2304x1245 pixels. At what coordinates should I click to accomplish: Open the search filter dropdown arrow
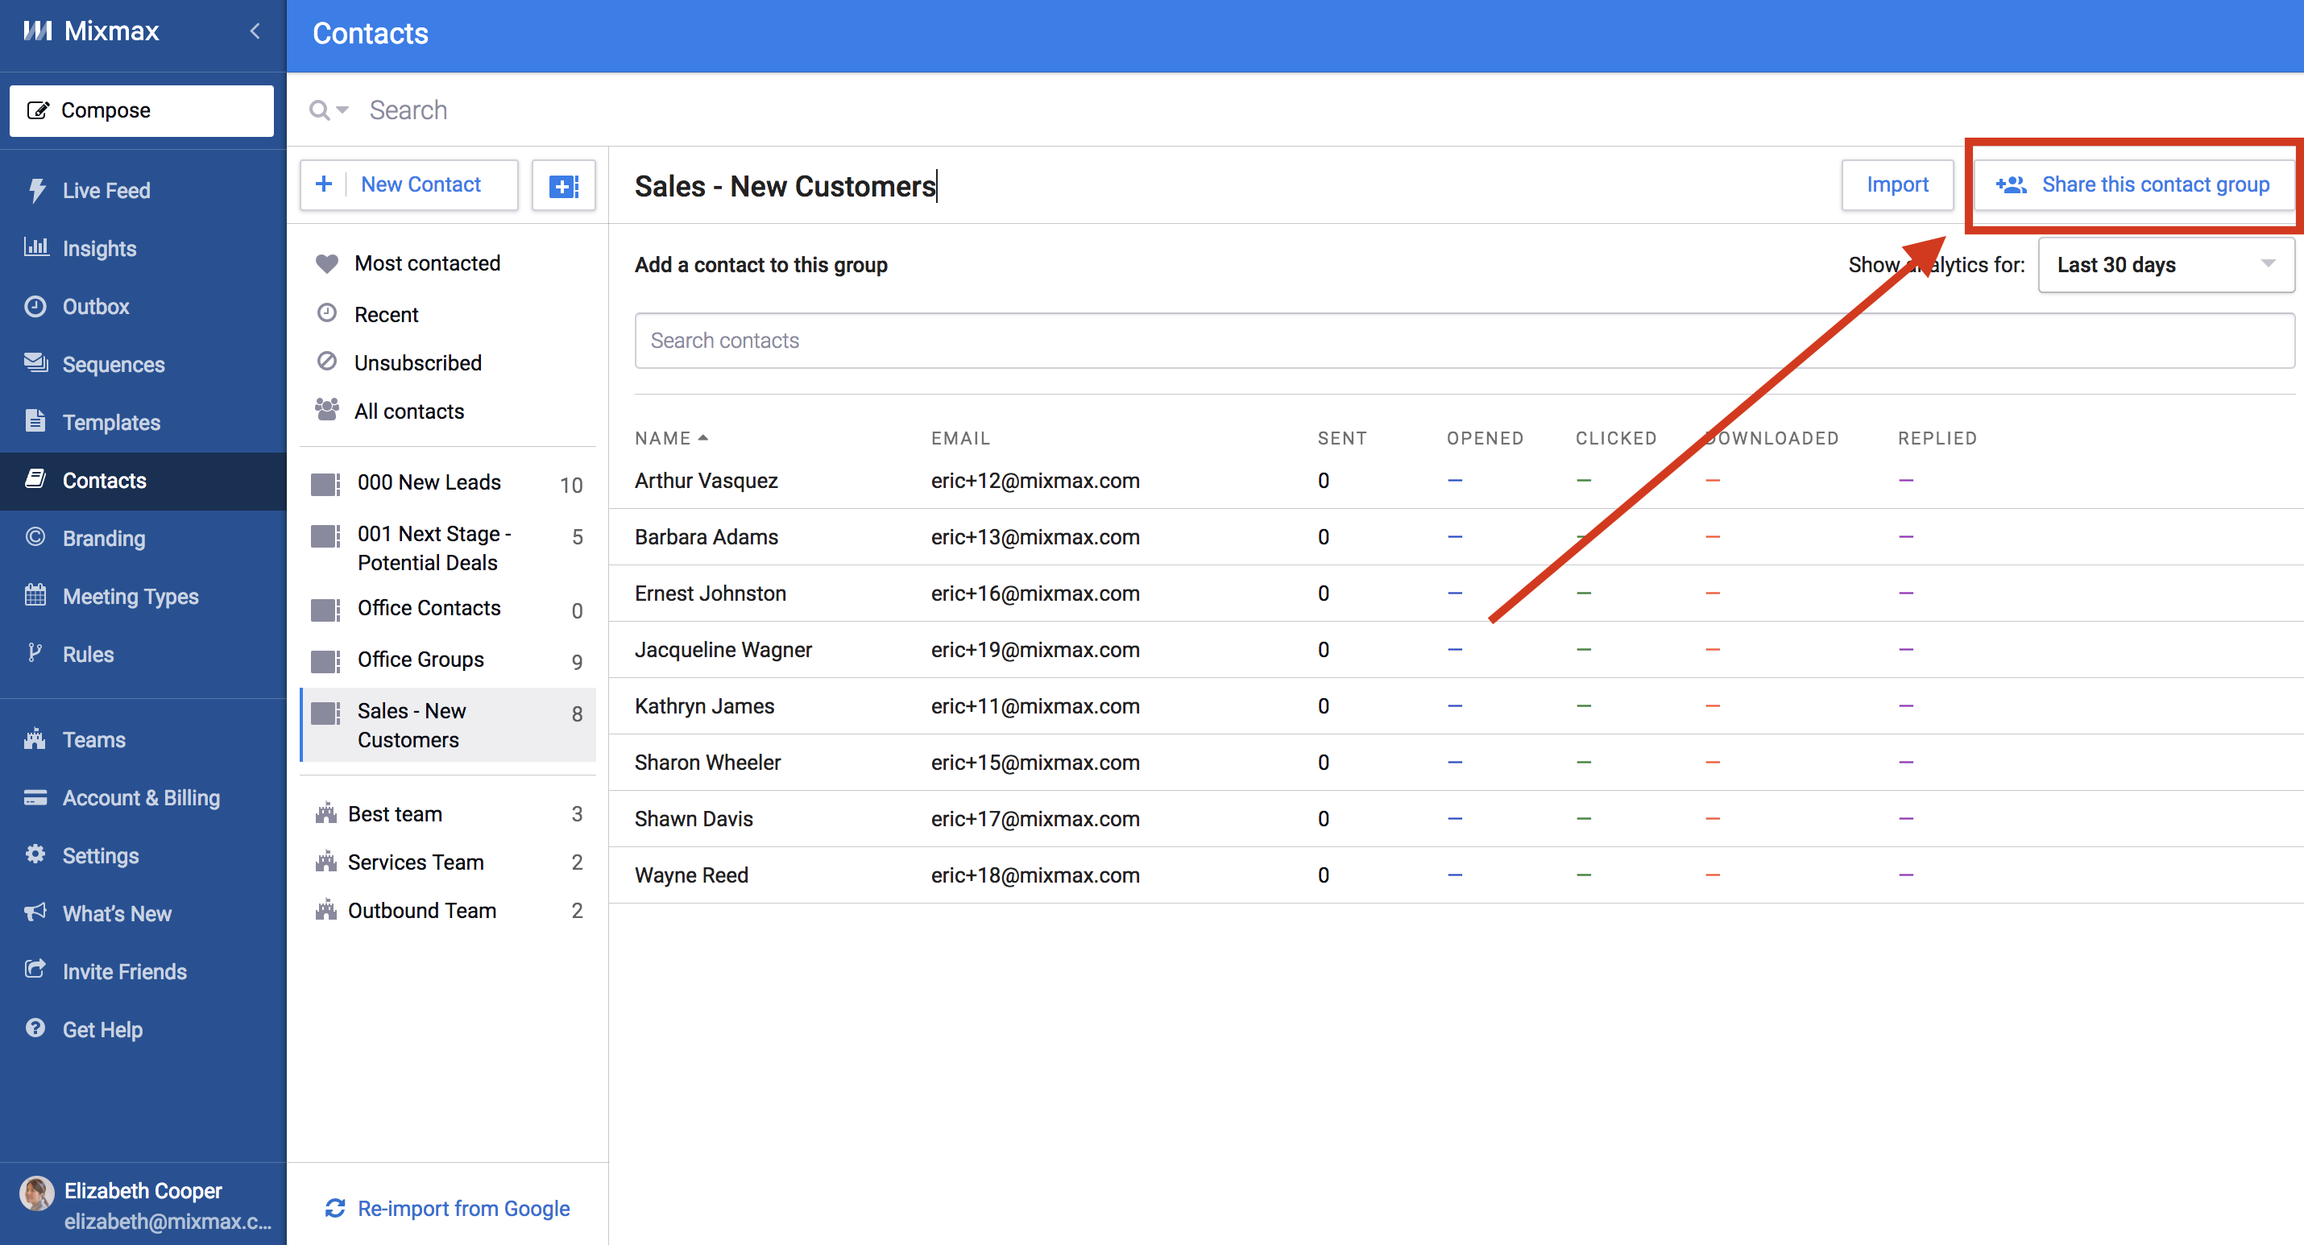point(342,110)
